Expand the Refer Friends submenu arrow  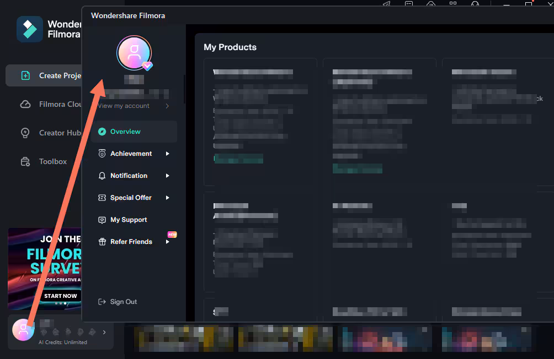click(168, 242)
